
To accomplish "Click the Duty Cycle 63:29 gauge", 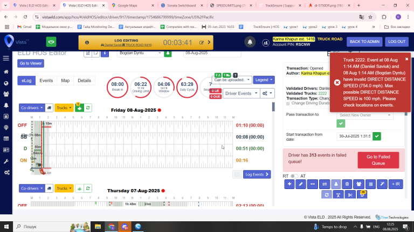I will [187, 87].
